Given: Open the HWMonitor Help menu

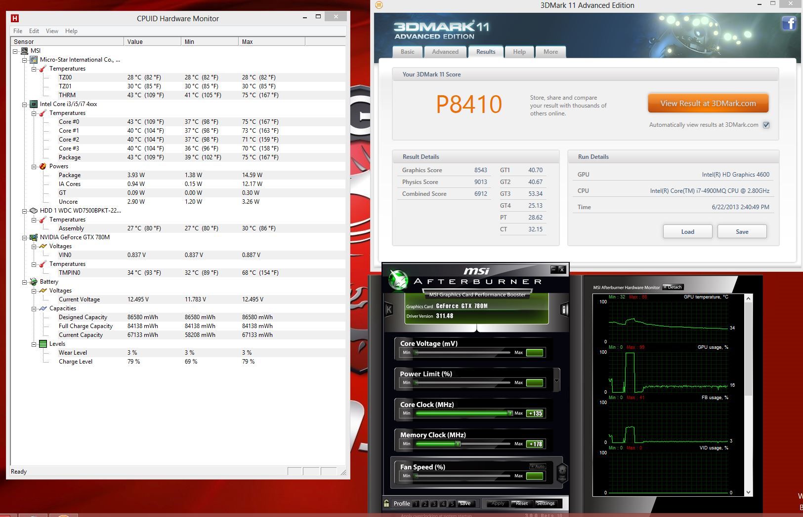Looking at the screenshot, I should (x=71, y=31).
